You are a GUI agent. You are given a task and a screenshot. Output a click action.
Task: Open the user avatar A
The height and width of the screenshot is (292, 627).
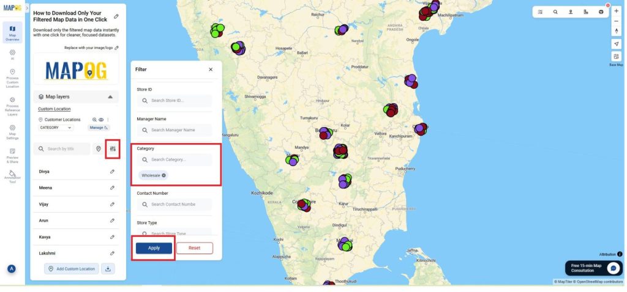12,269
